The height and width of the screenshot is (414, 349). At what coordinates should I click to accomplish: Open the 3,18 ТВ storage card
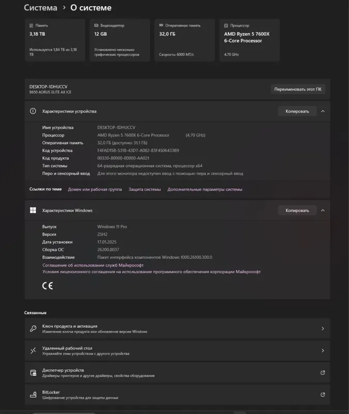(x=55, y=40)
